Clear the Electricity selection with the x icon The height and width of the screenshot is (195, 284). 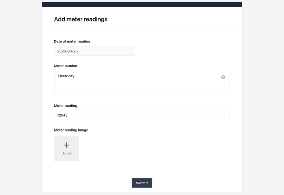click(x=223, y=77)
